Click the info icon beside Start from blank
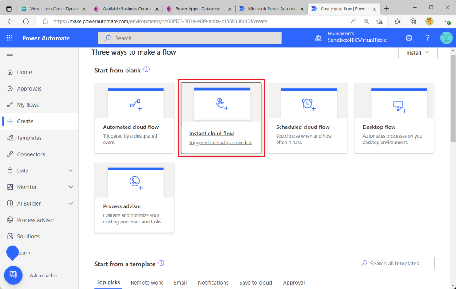This screenshot has width=456, height=289. (x=147, y=70)
